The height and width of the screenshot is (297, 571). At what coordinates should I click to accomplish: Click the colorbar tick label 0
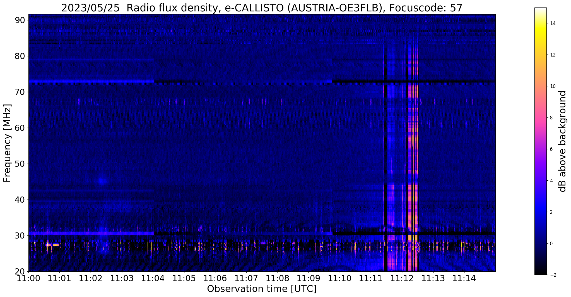551,244
